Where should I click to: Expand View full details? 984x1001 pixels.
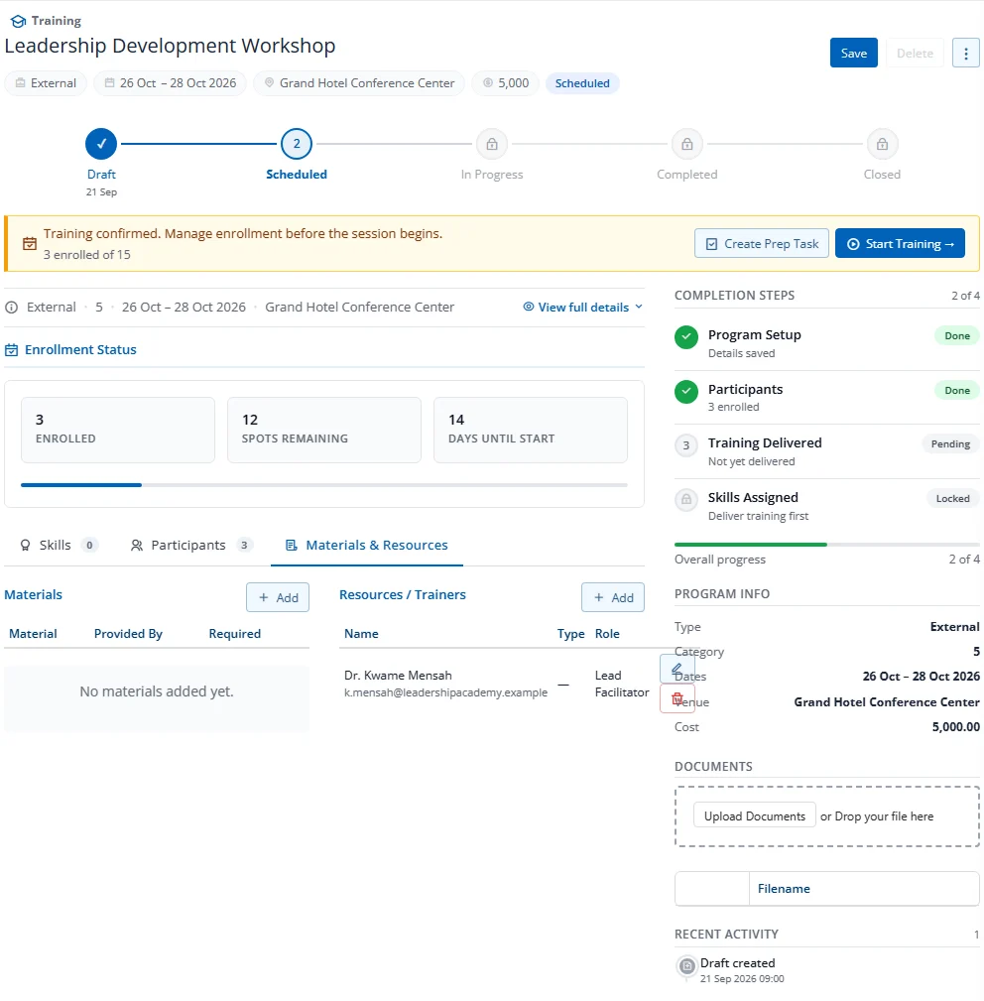click(582, 308)
